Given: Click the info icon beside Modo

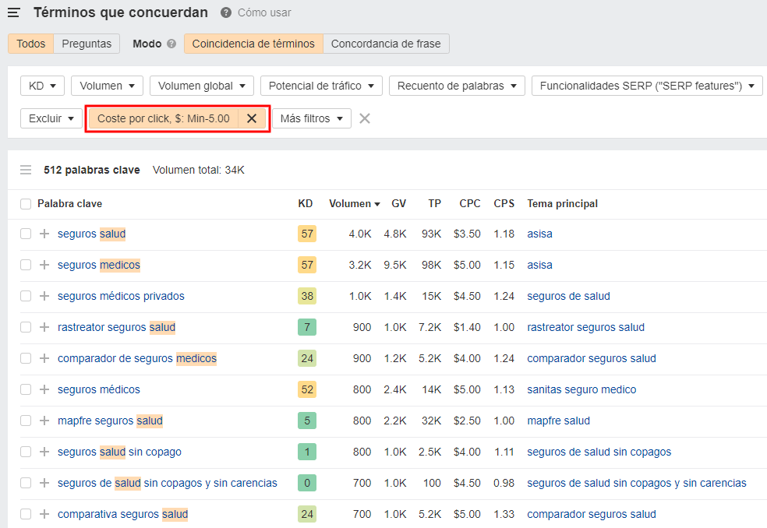Looking at the screenshot, I should [171, 44].
